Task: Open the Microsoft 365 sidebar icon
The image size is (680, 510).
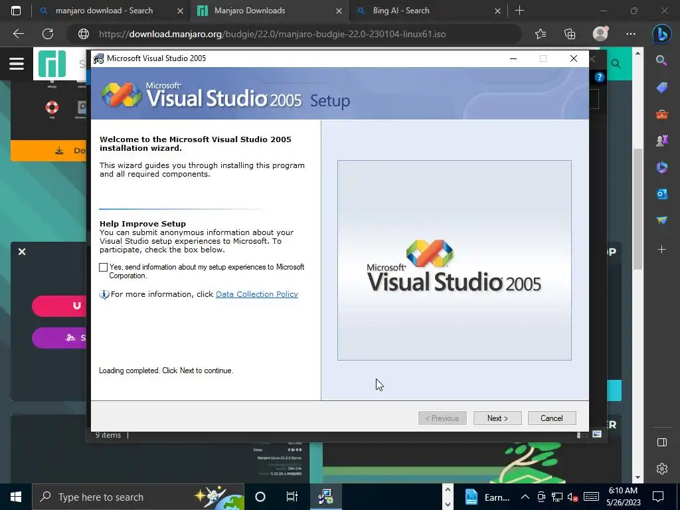Action: pyautogui.click(x=662, y=167)
